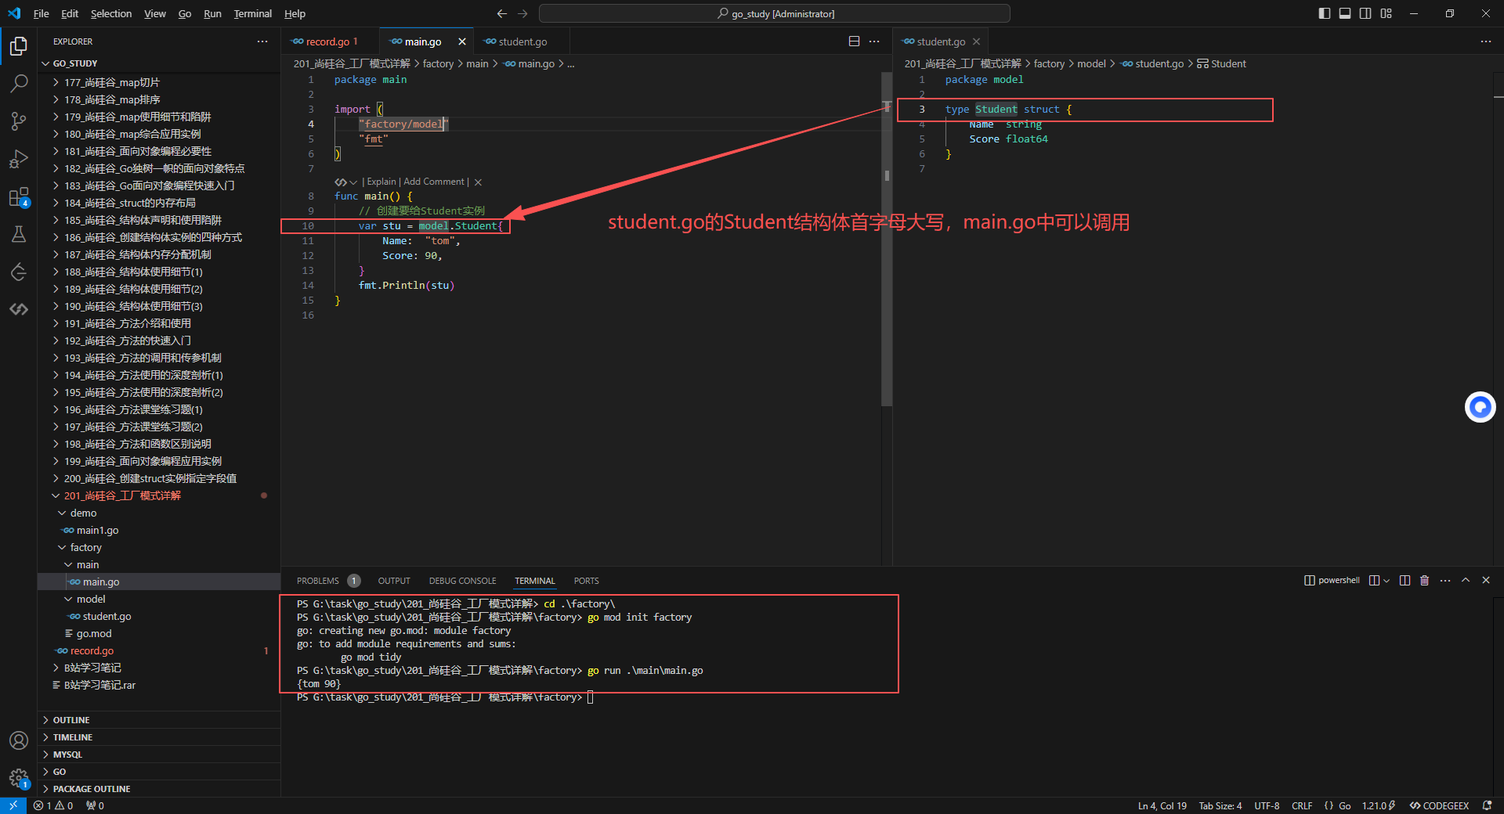This screenshot has width=1504, height=814.
Task: Split the main.go editor to the right
Action: [x=854, y=41]
